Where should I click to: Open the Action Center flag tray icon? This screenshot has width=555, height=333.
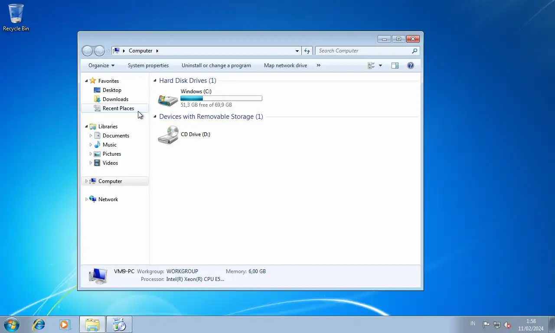point(486,325)
